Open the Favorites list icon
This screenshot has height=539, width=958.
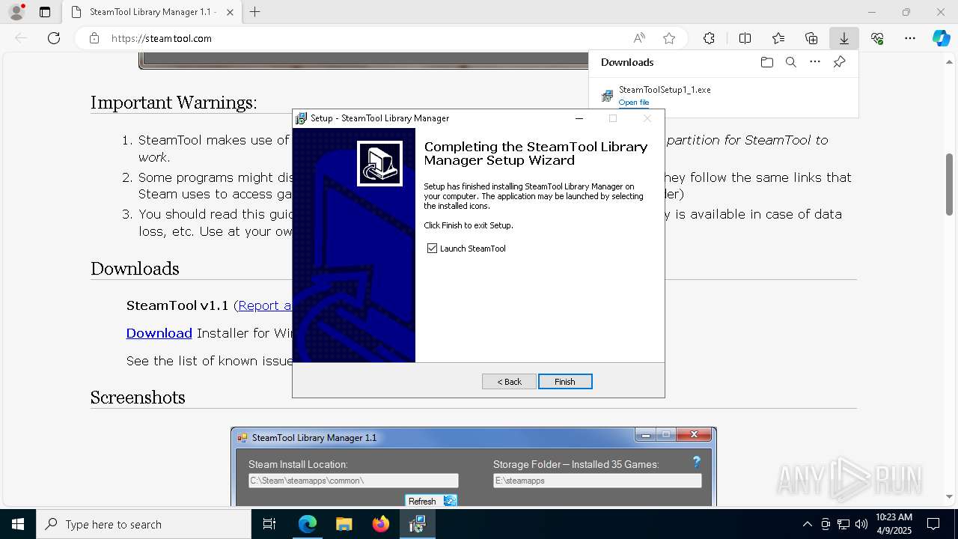[x=778, y=38]
